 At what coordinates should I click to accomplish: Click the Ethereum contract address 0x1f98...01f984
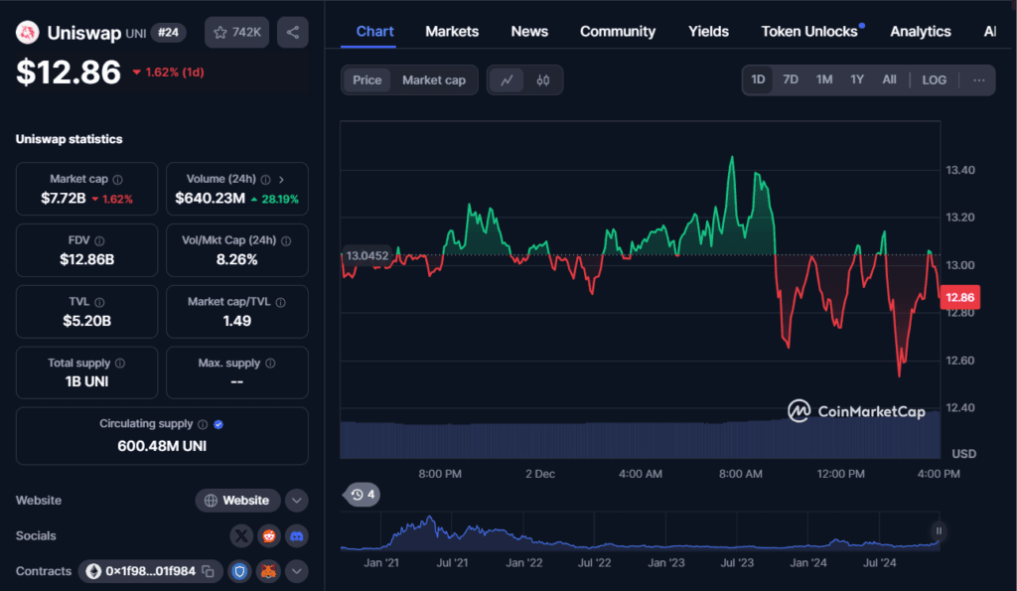pos(150,571)
